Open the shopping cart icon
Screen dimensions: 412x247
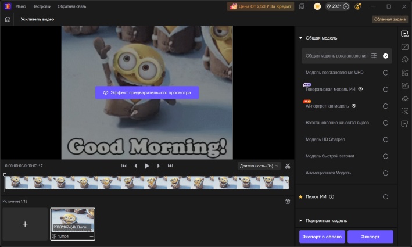click(x=317, y=6)
